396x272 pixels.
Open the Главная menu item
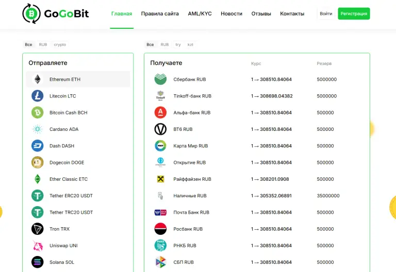click(122, 13)
